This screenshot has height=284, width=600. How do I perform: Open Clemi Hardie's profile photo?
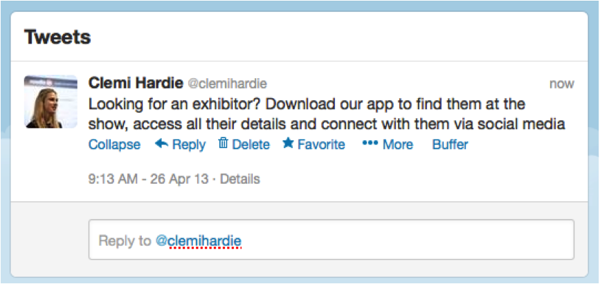coord(51,102)
